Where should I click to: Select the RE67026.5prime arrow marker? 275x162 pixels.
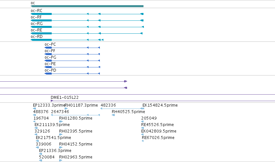click(x=143, y=141)
